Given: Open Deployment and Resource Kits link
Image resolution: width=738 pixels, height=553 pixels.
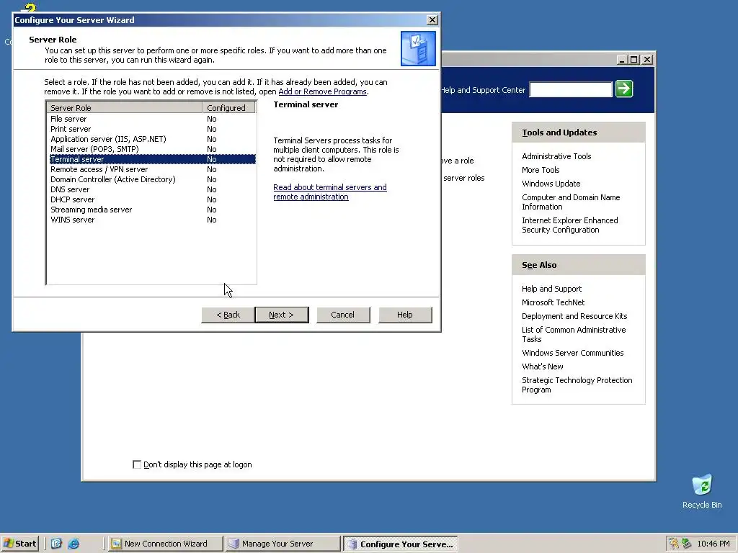Looking at the screenshot, I should [x=574, y=316].
